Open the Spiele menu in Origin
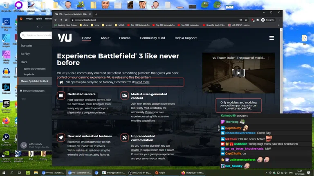The width and height of the screenshot is (314, 176). 39,19
